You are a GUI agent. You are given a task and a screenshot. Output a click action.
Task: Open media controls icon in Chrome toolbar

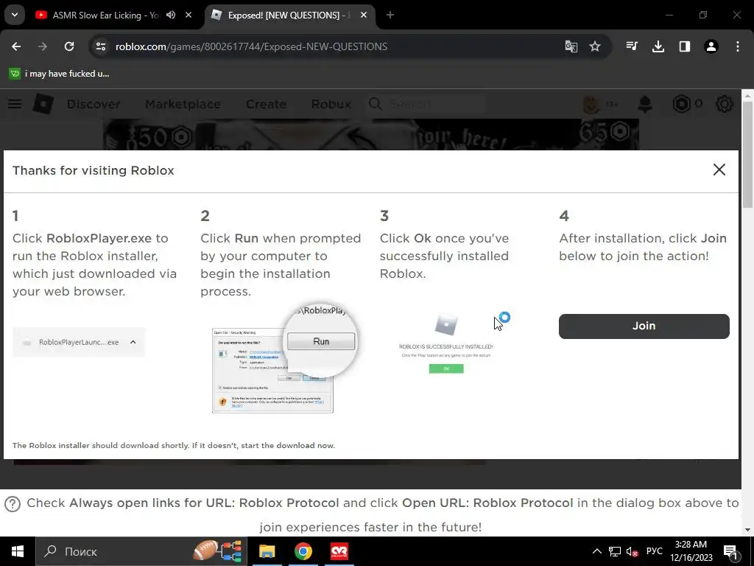[x=632, y=46]
